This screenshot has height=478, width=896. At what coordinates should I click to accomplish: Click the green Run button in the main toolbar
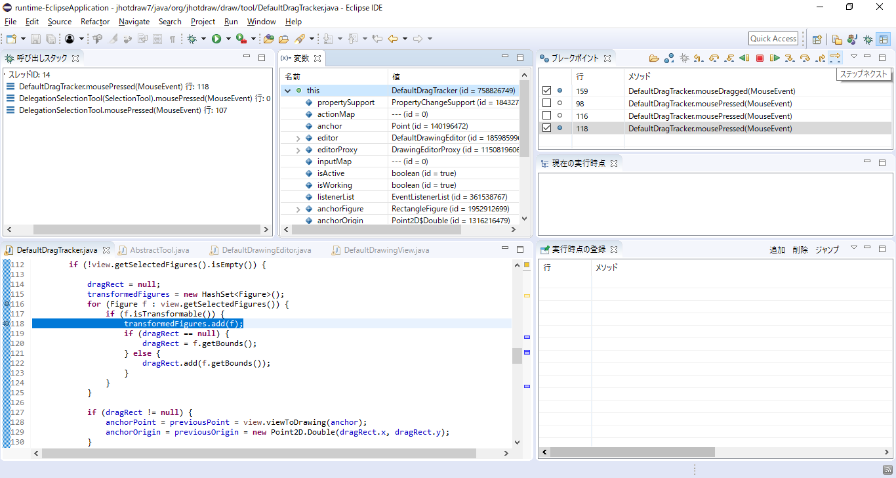pyautogui.click(x=216, y=39)
